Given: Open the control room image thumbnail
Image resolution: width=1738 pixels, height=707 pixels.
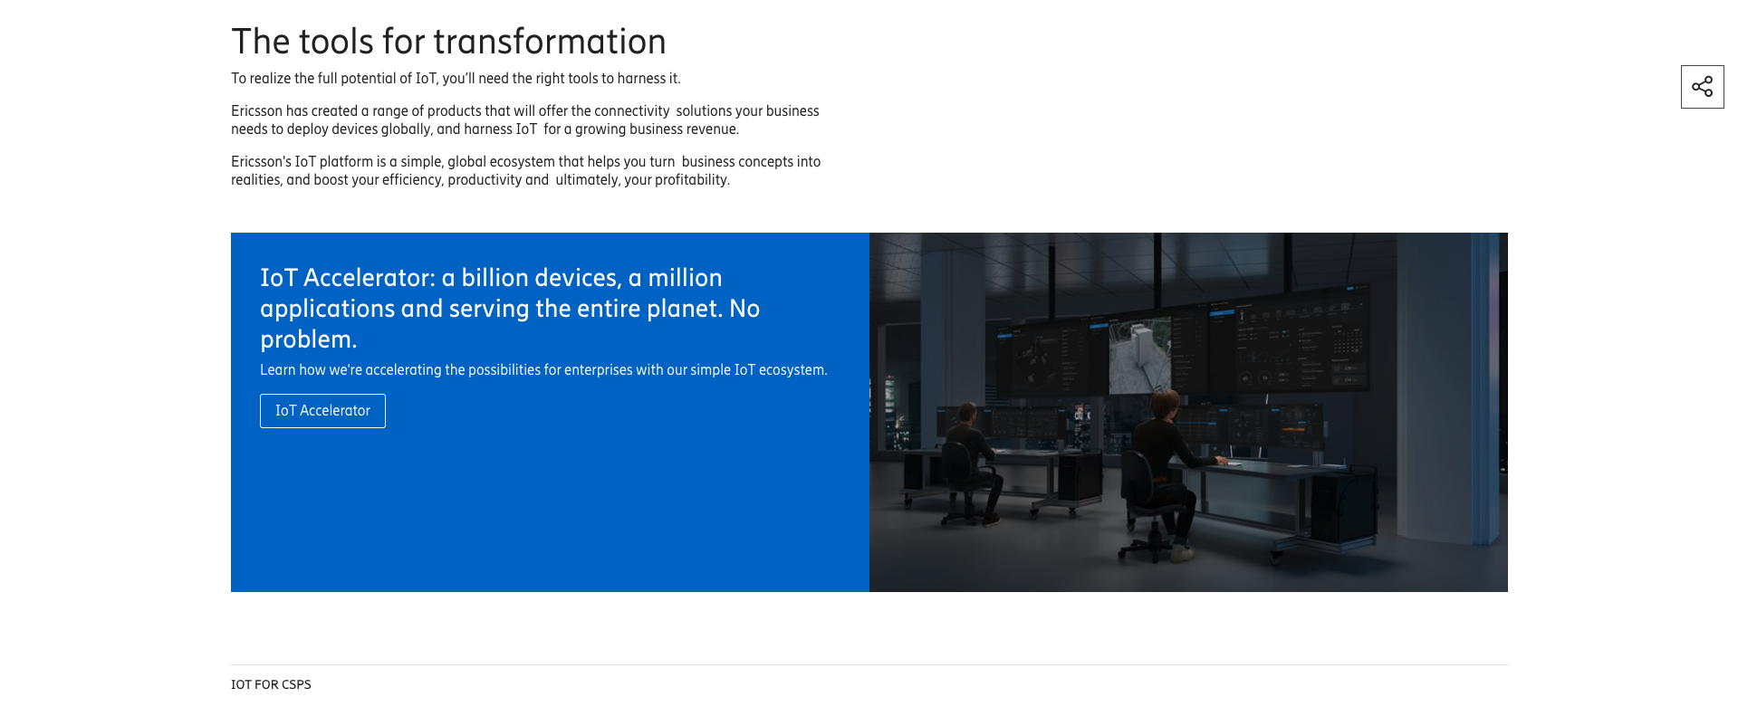Looking at the screenshot, I should [x=1188, y=412].
